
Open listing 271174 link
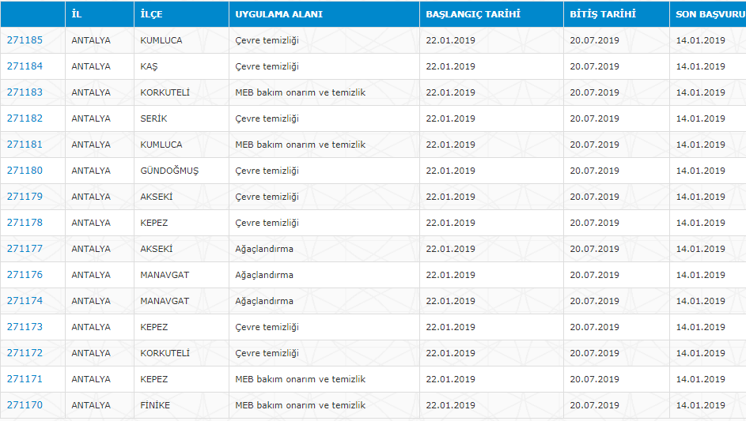point(25,301)
